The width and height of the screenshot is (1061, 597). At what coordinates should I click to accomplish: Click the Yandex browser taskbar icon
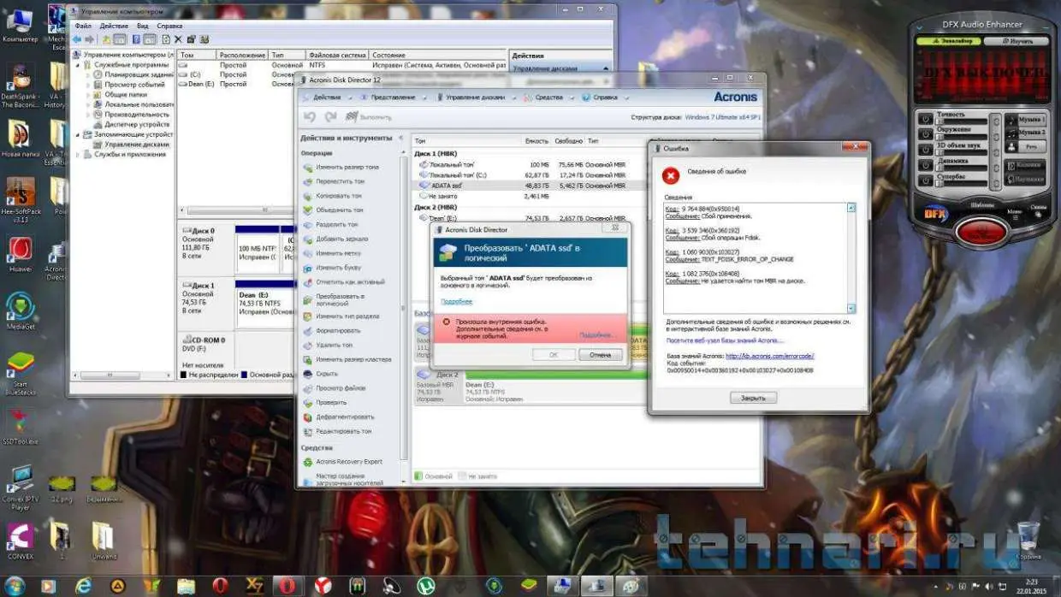point(323,586)
